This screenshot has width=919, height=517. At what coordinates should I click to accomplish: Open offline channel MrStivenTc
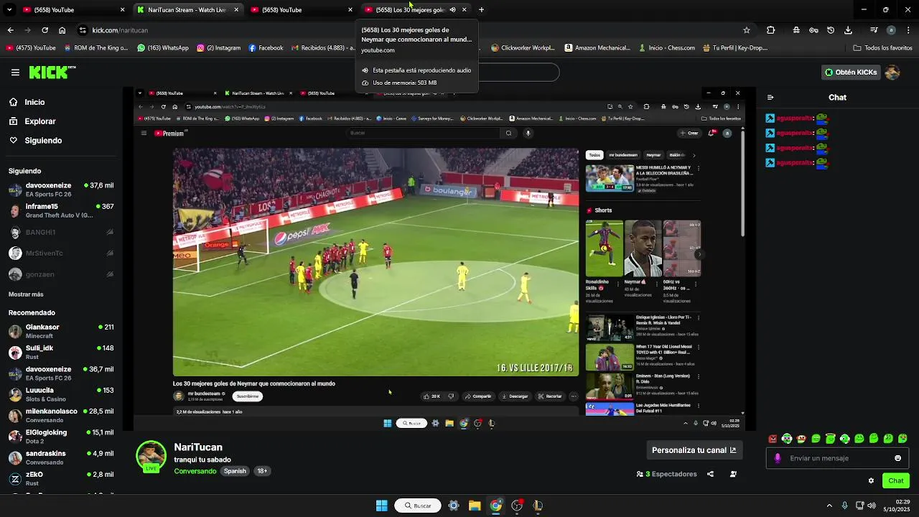click(x=61, y=253)
